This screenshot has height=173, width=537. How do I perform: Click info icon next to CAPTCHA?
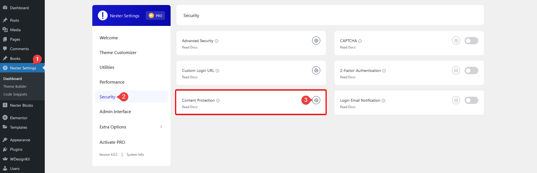[360, 41]
